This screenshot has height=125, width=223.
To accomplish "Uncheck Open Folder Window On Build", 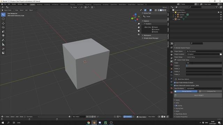I will (175, 83).
